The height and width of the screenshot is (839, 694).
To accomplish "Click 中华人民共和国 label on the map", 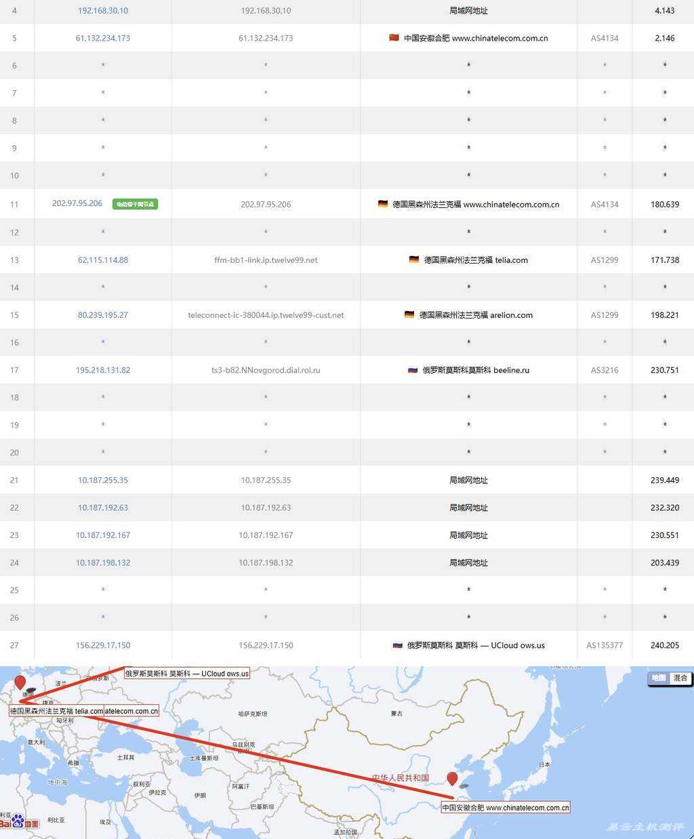I will pyautogui.click(x=401, y=778).
